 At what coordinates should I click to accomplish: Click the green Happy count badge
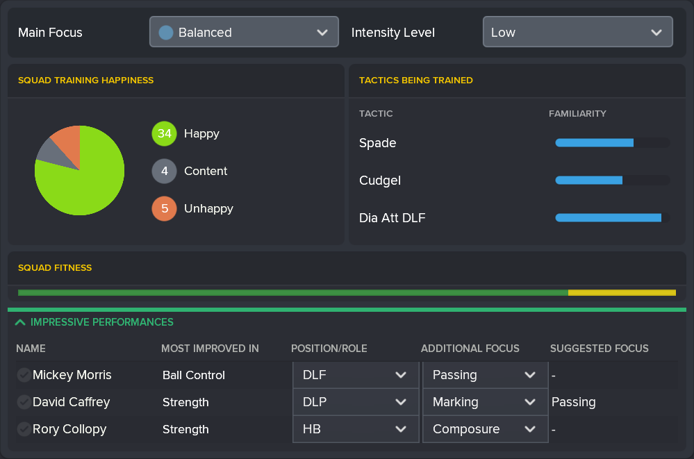pyautogui.click(x=164, y=133)
